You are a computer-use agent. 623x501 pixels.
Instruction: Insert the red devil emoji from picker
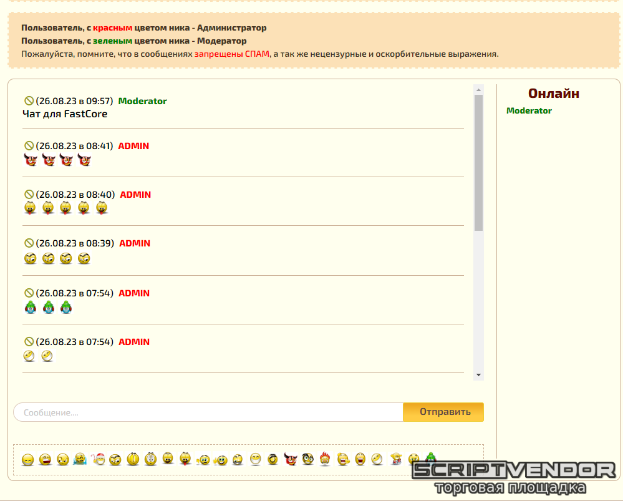pos(290,459)
